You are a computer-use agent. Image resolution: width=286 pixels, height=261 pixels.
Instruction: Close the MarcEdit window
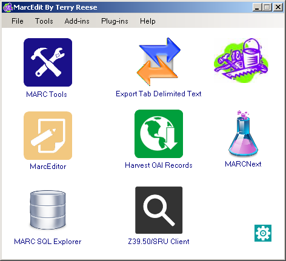click(x=278, y=7)
